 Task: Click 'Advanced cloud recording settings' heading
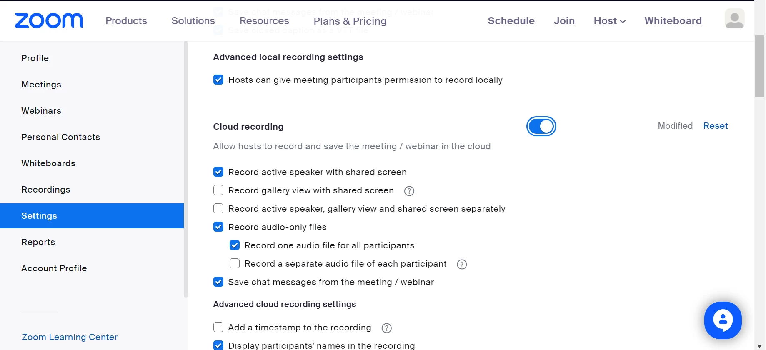tap(285, 304)
